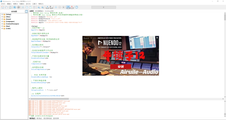This screenshot has height=120, width=226.
Task: Click the 'Compression=lzma' code line
Action: click(x=39, y=64)
